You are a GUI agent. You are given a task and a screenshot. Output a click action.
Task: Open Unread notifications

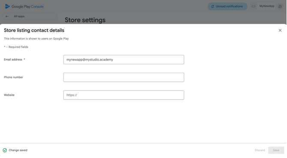(227, 6)
